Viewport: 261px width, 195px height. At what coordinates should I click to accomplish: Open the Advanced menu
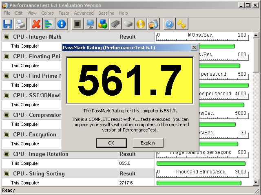coord(84,13)
